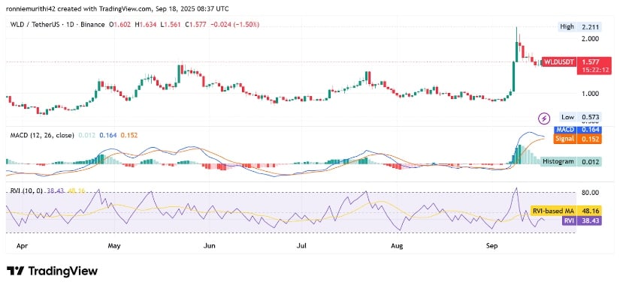
Task: Click the purple lightning bolt icon
Action: (x=545, y=118)
